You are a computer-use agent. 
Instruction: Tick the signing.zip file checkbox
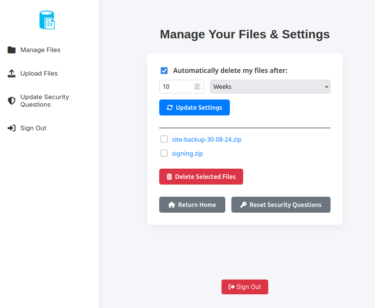[x=164, y=153]
